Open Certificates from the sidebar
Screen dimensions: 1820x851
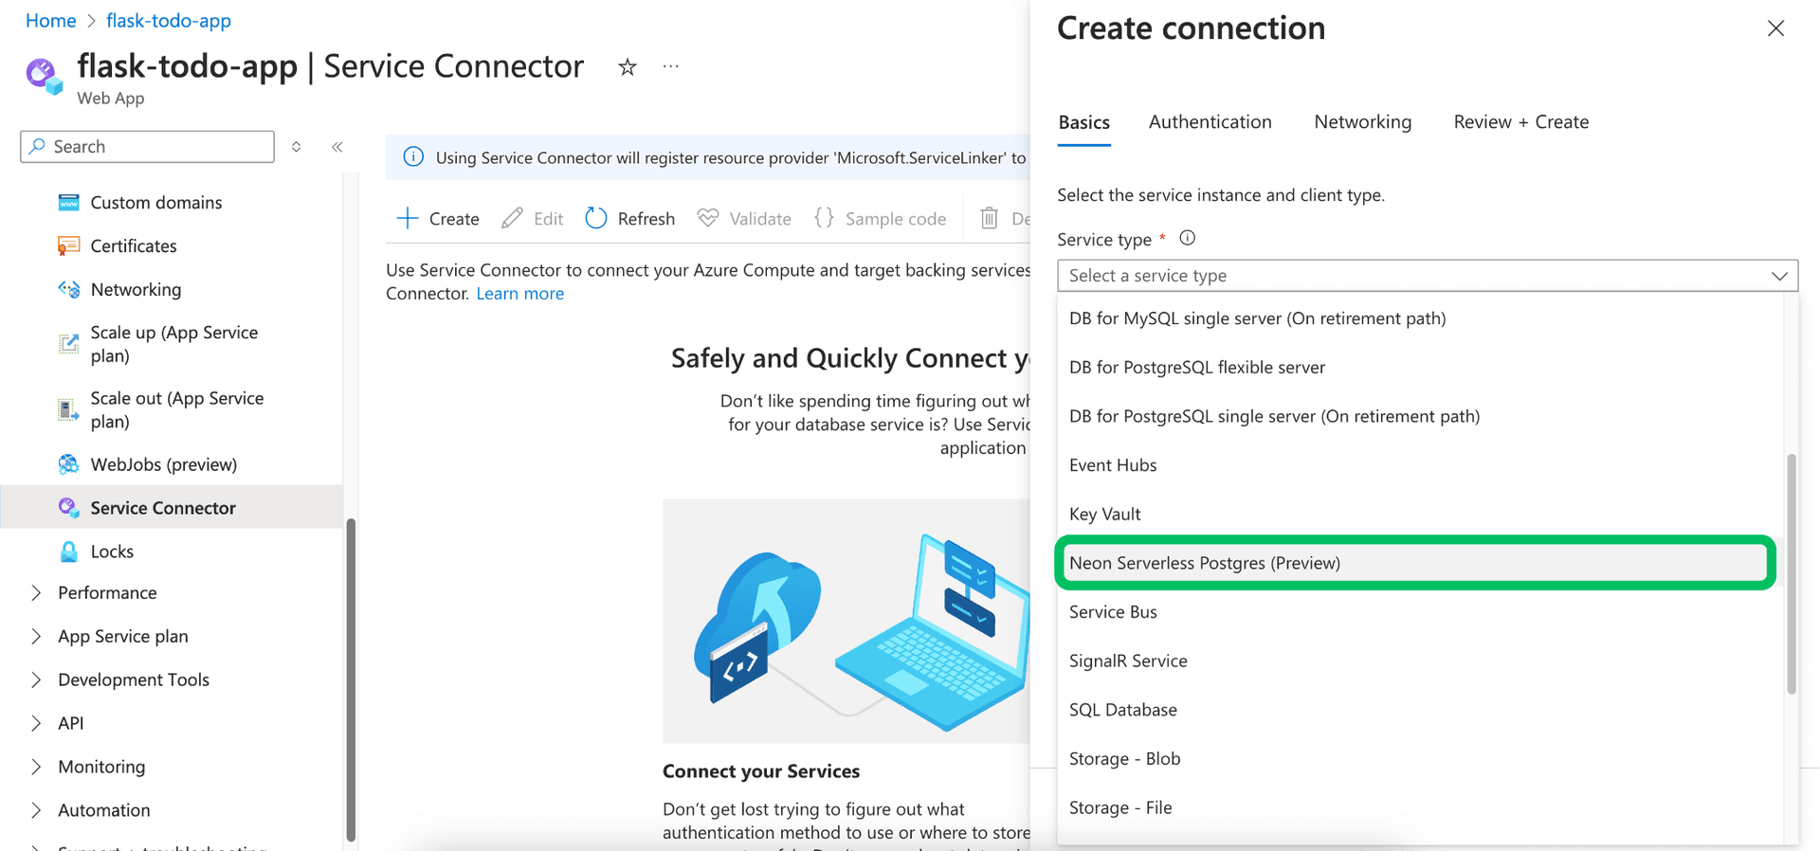point(134,246)
